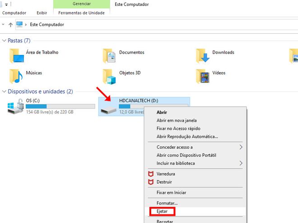Click the Downloads folder name label

(223, 52)
